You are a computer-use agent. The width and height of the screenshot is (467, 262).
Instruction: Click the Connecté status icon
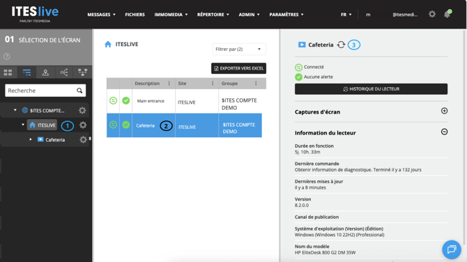point(298,68)
